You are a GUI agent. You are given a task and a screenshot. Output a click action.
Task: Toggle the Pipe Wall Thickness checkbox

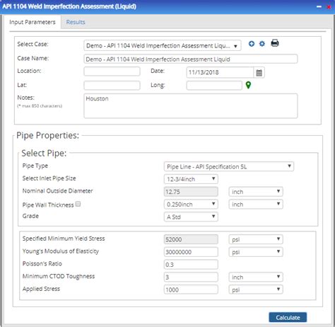pos(78,204)
